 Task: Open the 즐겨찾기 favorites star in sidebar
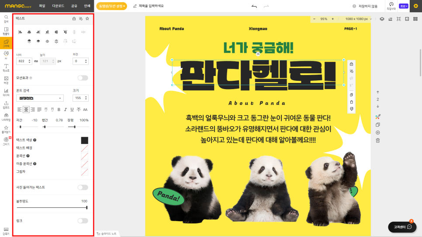[x=6, y=129]
